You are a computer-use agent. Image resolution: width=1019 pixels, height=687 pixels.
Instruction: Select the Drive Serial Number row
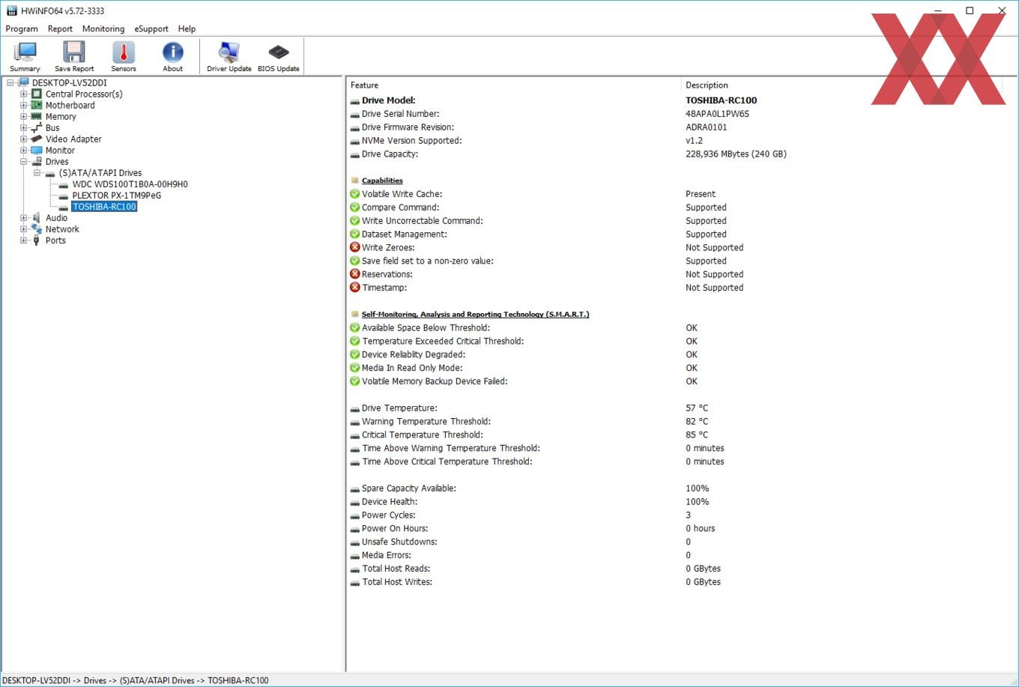coord(674,114)
